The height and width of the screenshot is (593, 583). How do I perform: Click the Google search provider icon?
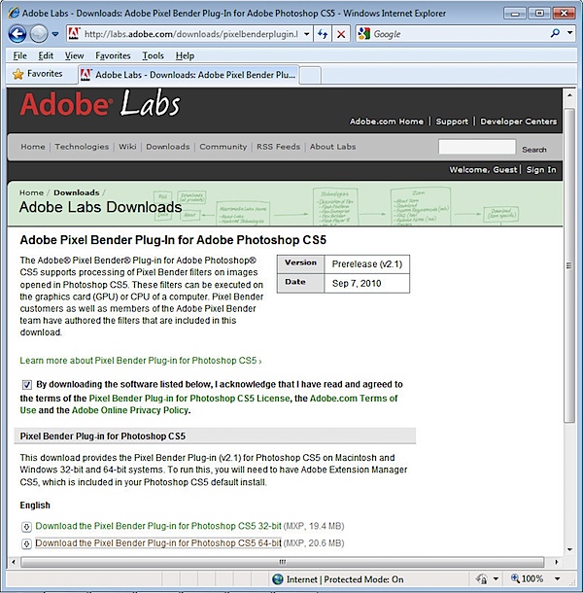(364, 34)
